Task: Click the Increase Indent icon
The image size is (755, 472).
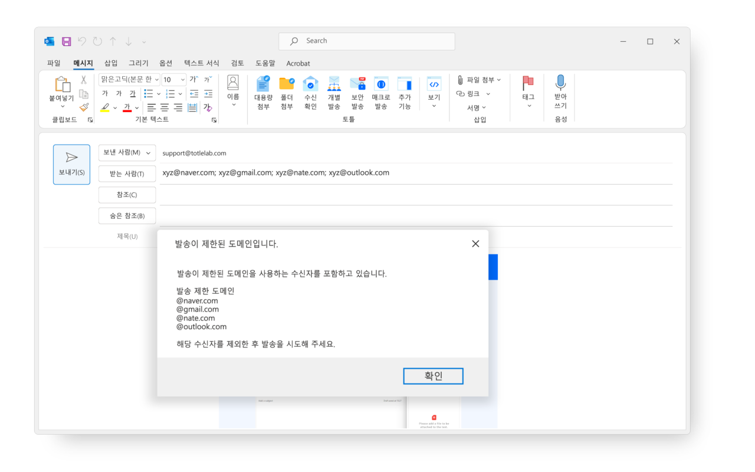Action: pyautogui.click(x=208, y=94)
